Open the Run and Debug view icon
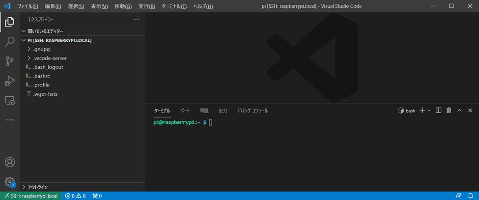Viewport: 479px width, 200px height. coord(10,81)
